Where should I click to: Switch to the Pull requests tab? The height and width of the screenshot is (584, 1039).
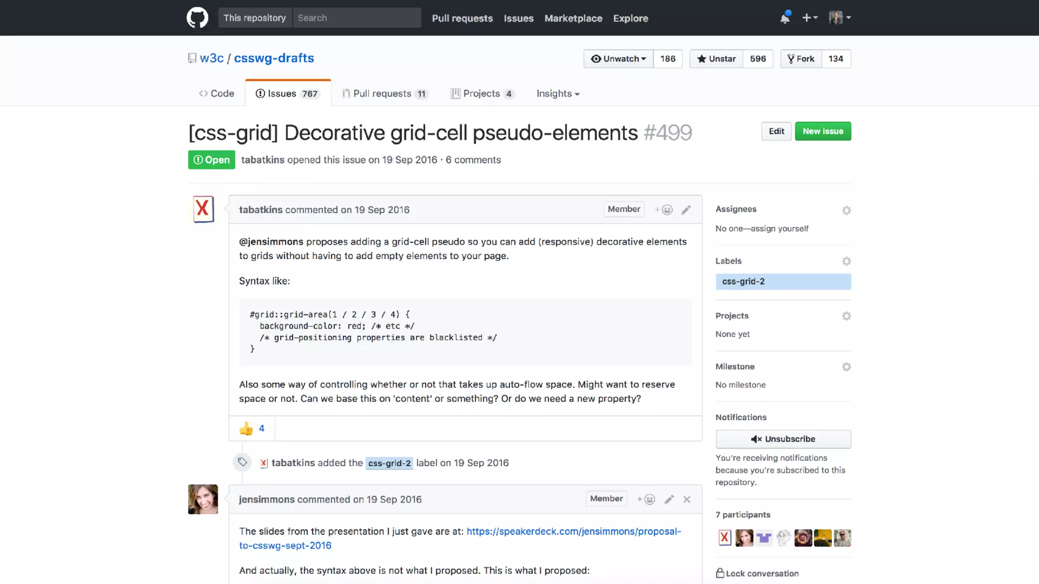point(384,94)
